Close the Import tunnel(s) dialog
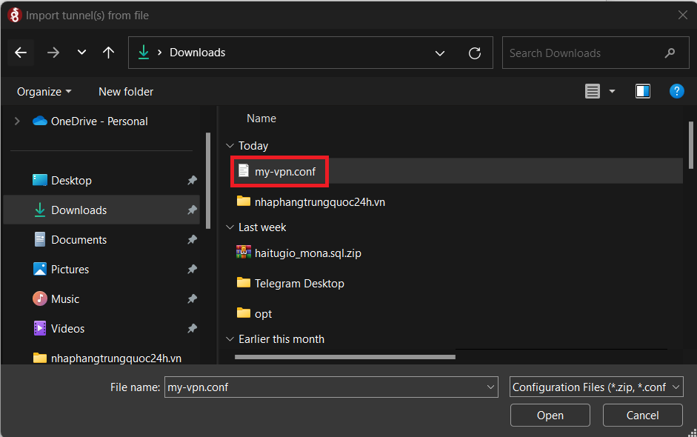 coord(683,15)
